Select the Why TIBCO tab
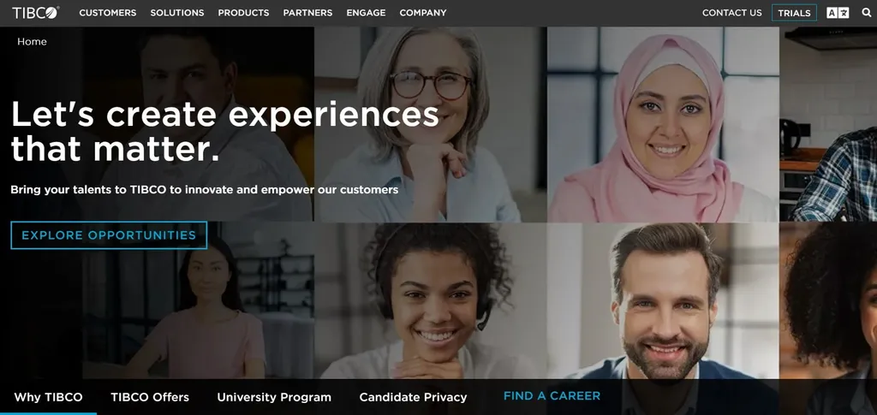The image size is (877, 415). click(x=48, y=397)
